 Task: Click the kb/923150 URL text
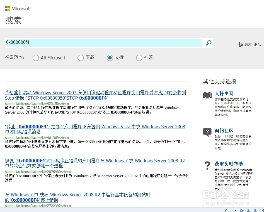click(x=37, y=104)
